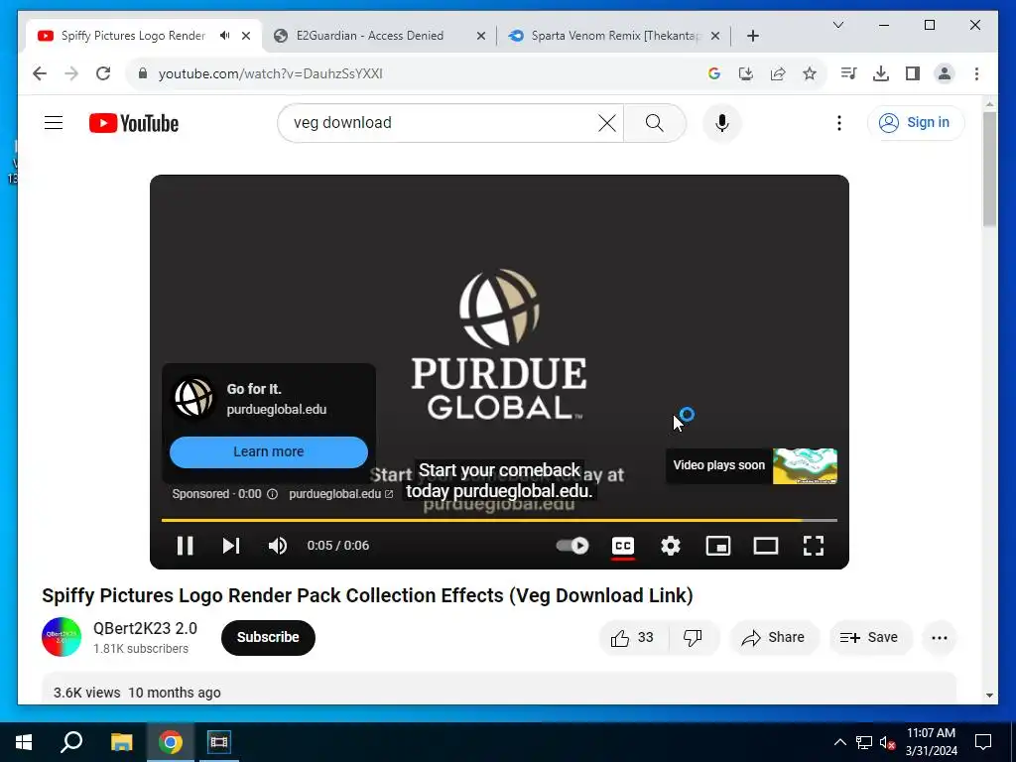Viewport: 1016px width, 762px height.
Task: Go to YouTube home via logo
Action: (134, 123)
